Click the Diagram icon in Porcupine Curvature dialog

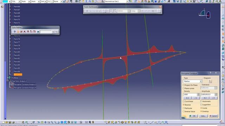(210, 81)
